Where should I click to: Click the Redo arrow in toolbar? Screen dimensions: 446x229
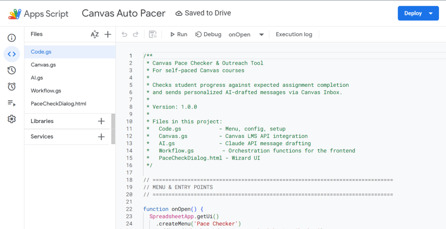coord(136,34)
